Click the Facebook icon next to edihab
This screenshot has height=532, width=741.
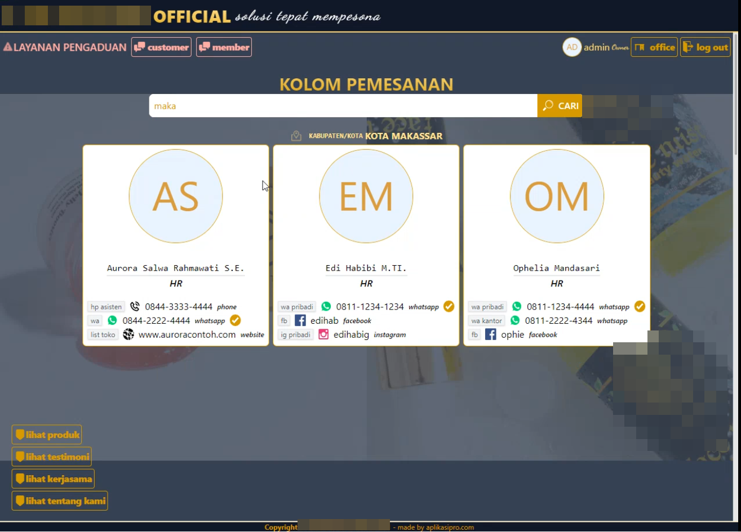pos(300,320)
